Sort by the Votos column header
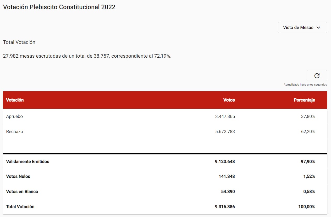 229,100
